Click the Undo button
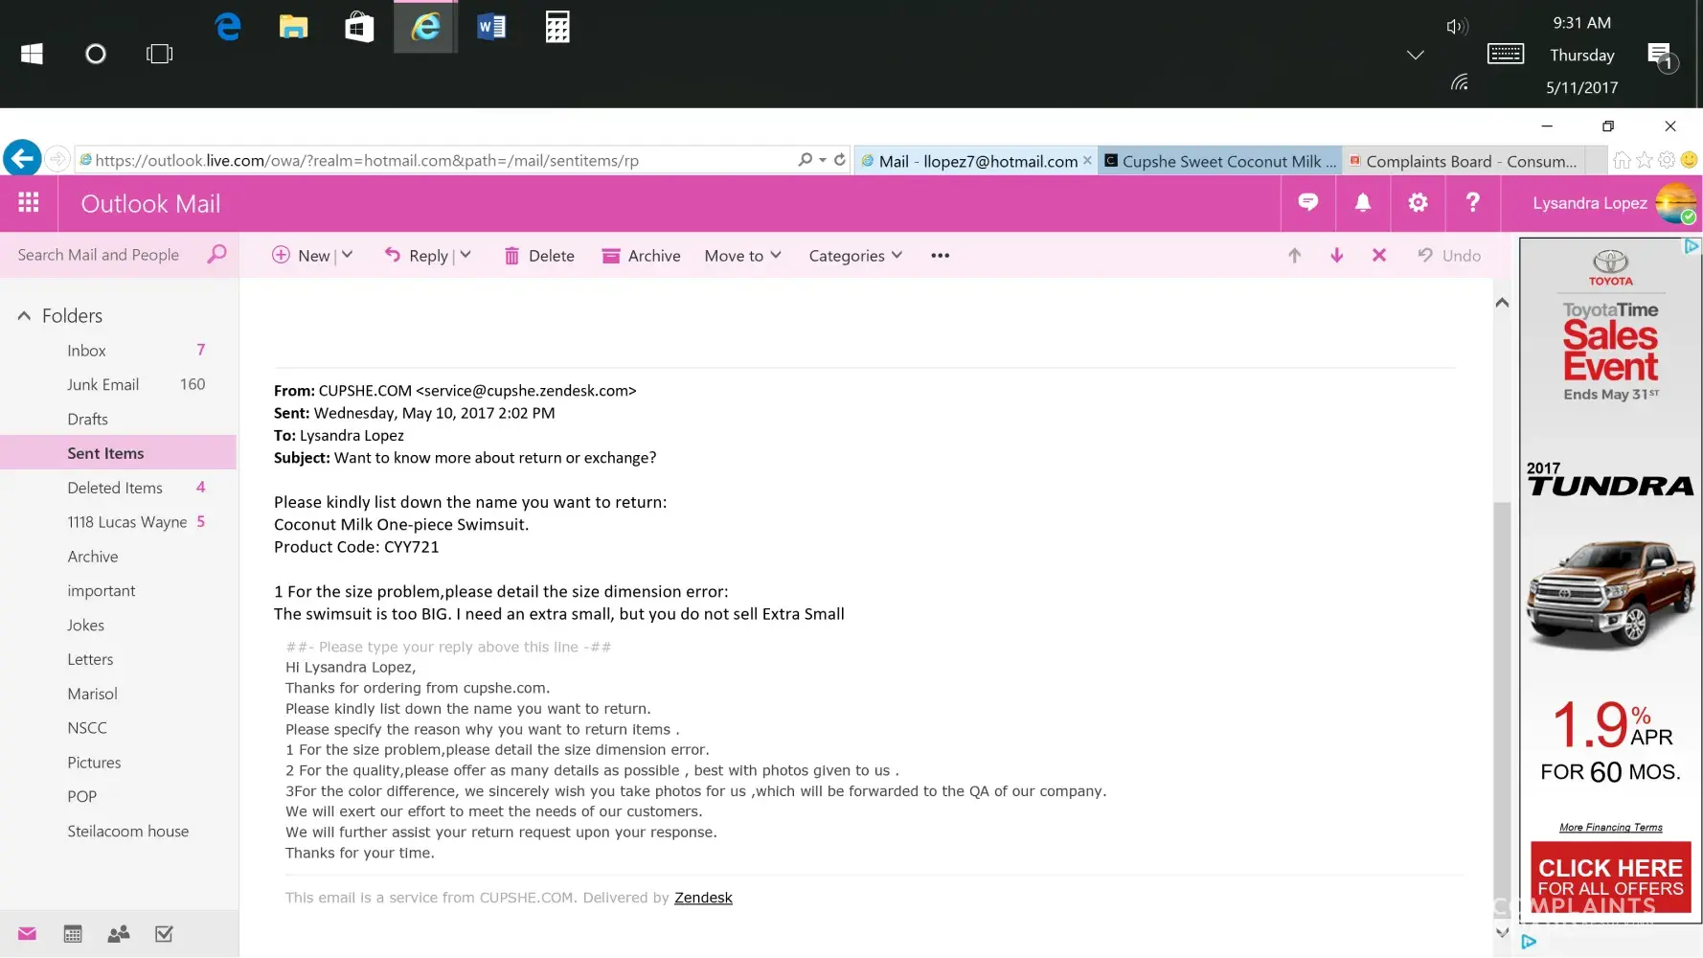The image size is (1703, 958). (1449, 256)
